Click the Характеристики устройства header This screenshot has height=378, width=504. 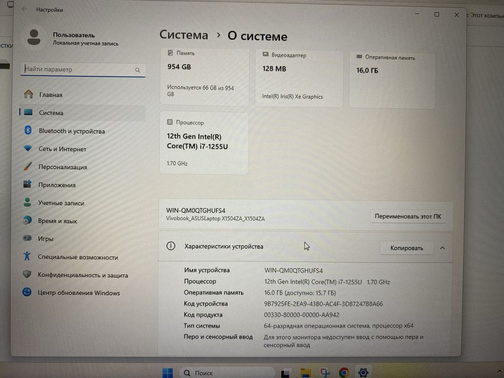point(224,246)
